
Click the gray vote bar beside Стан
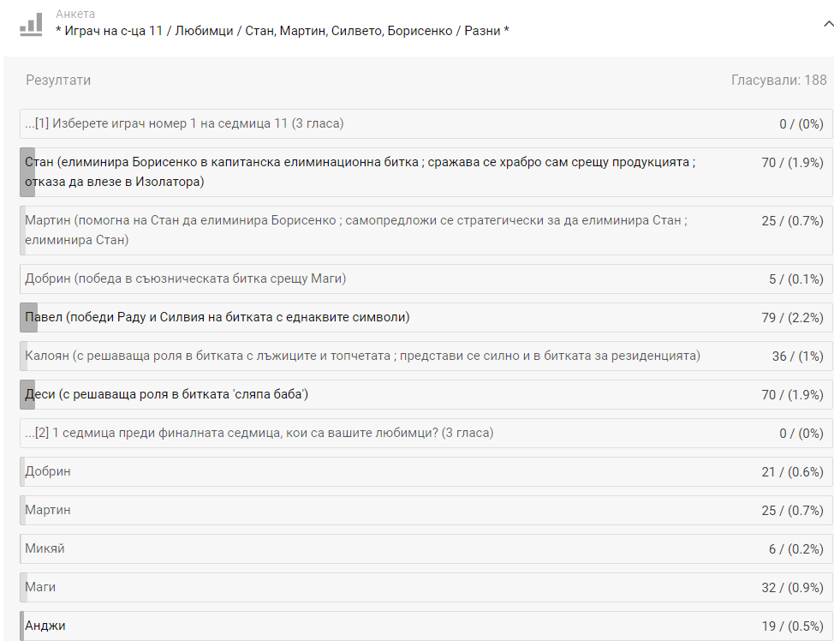(27, 172)
